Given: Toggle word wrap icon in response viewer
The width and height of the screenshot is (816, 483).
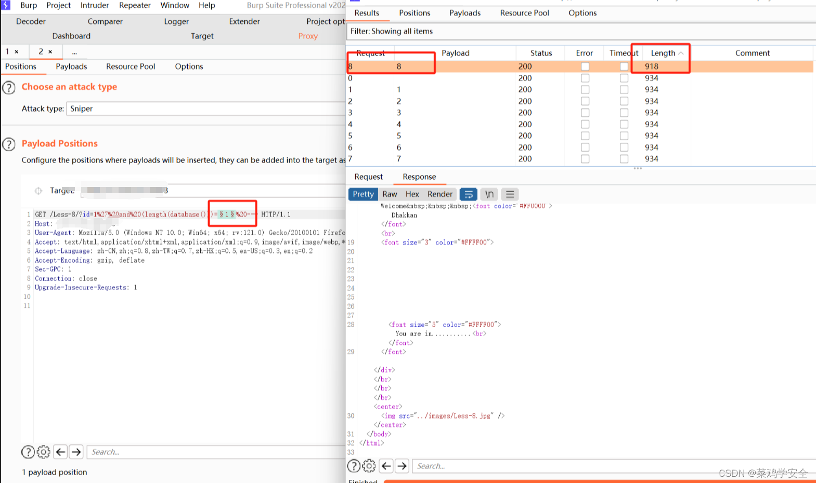Looking at the screenshot, I should point(469,194).
